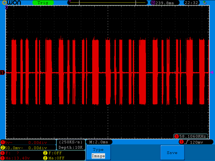Click the channel 1 ground level marker
Image resolution: width=215 pixels, height=161 pixels.
point(2,72)
